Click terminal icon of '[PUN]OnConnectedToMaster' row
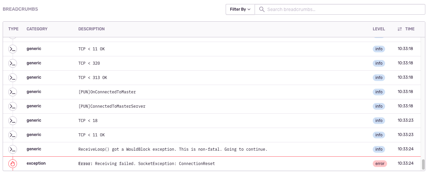428x173 pixels. pyautogui.click(x=13, y=92)
